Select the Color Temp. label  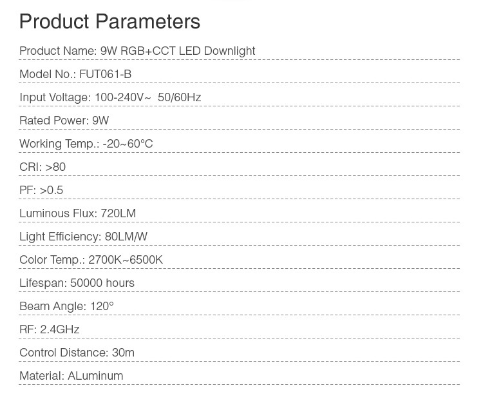pos(52,260)
